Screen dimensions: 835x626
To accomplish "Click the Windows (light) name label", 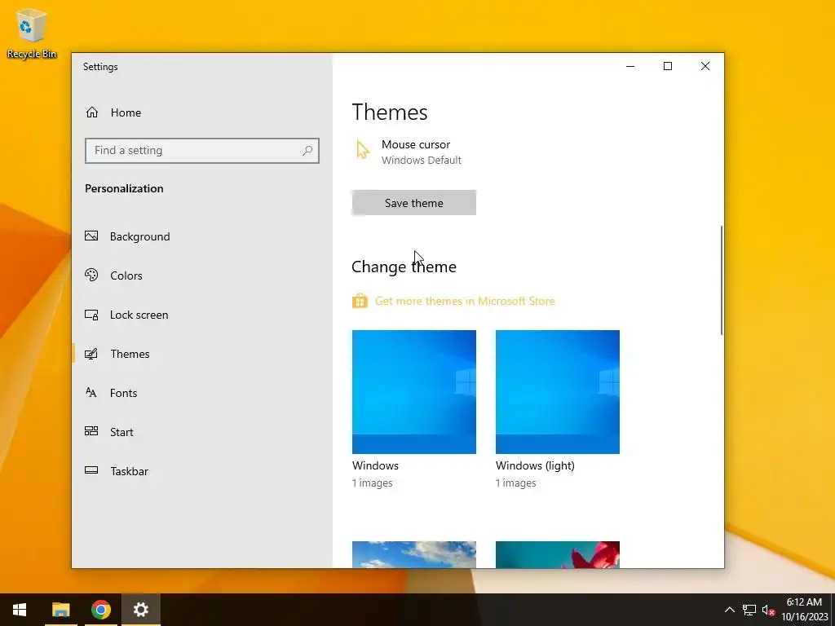I will pos(535,465).
